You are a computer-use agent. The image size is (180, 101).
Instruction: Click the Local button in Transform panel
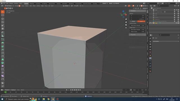(x=141, y=21)
